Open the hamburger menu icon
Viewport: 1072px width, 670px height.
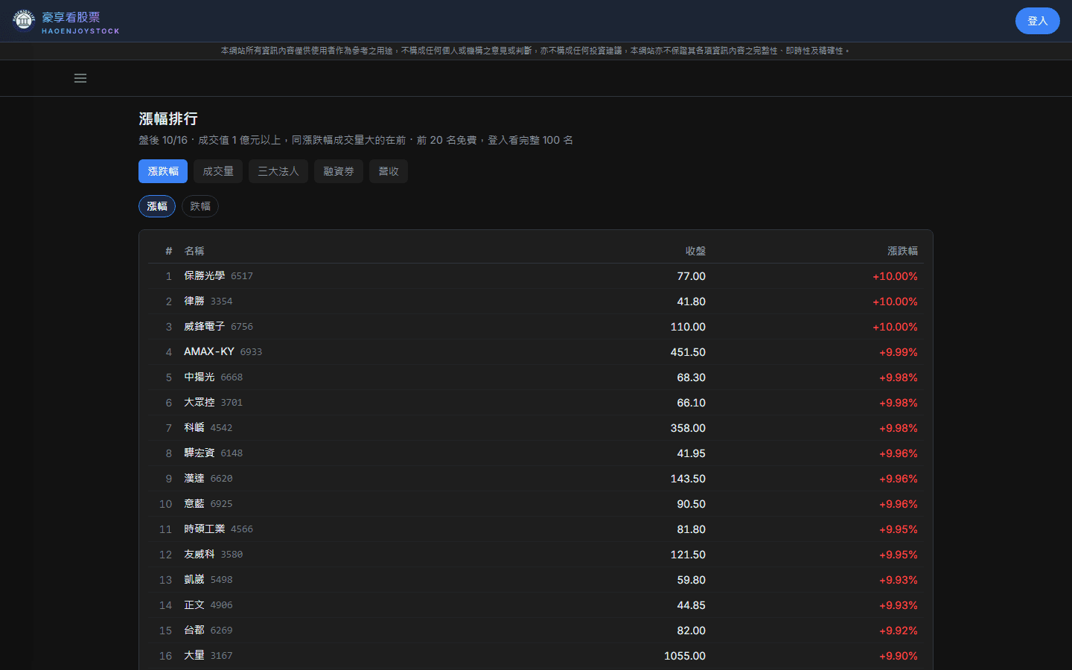coord(80,78)
